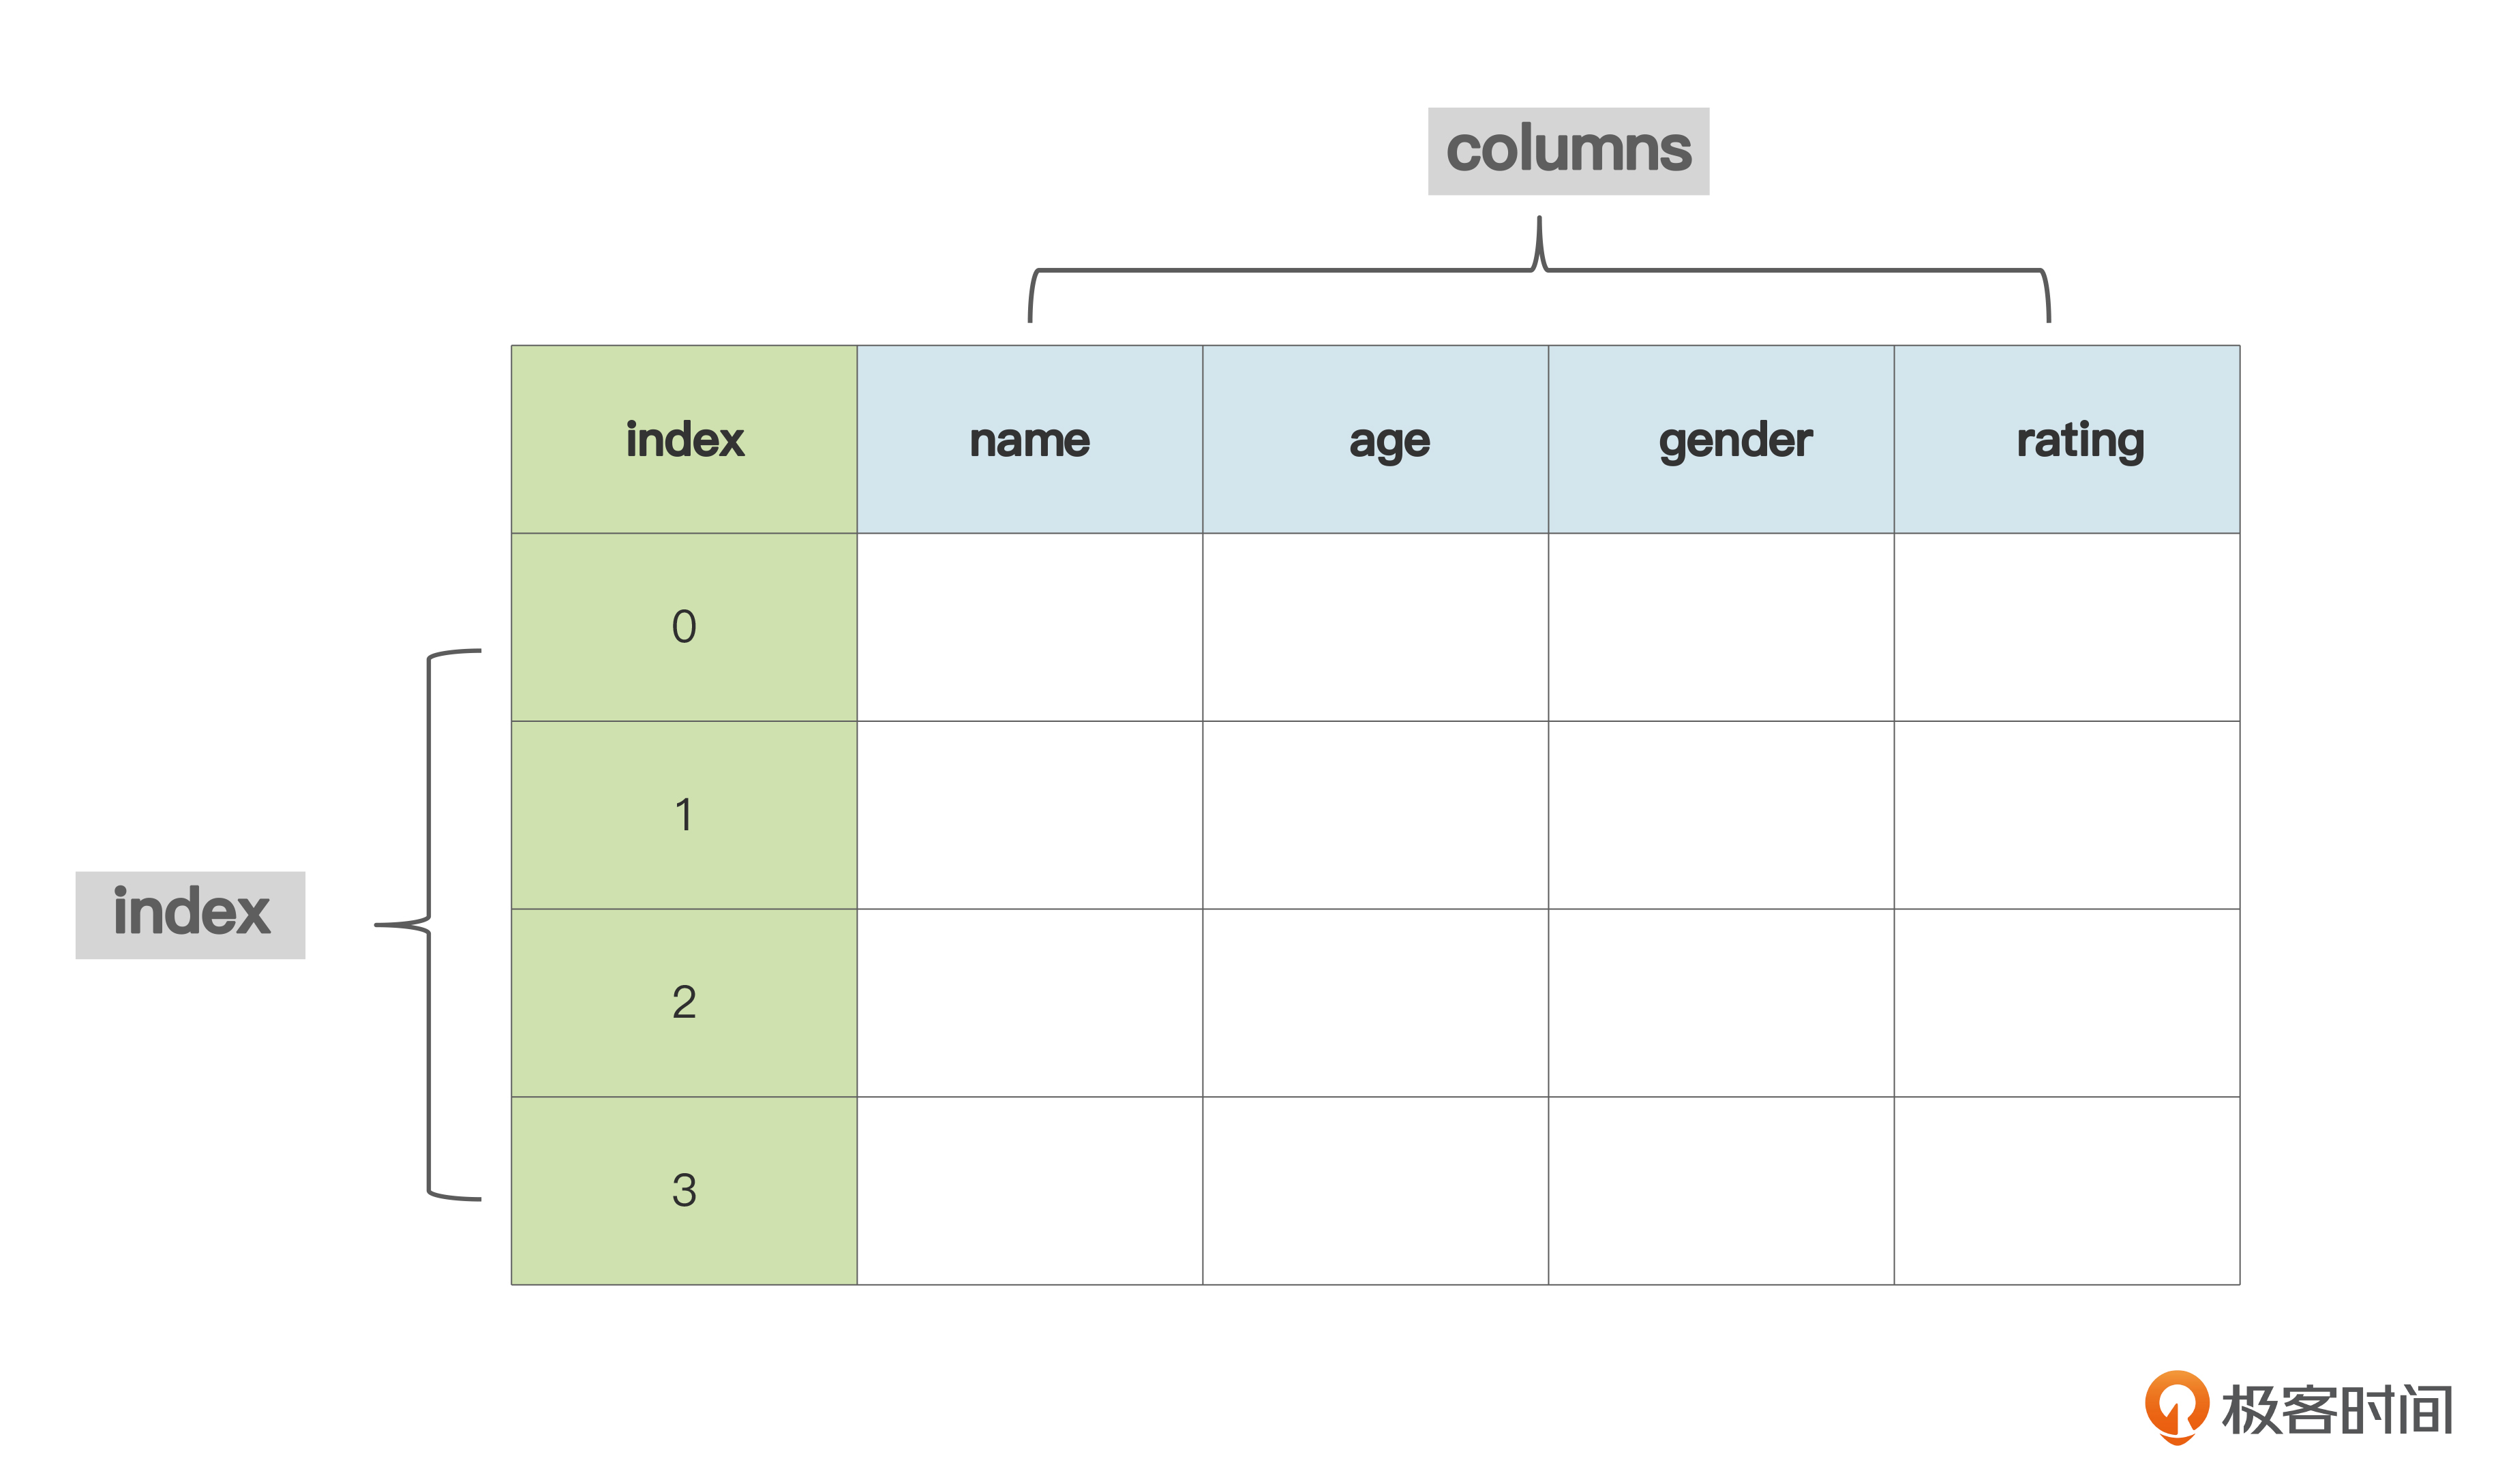Image resolution: width=2498 pixels, height=1484 pixels.
Task: Click index row cell 0
Action: [684, 627]
